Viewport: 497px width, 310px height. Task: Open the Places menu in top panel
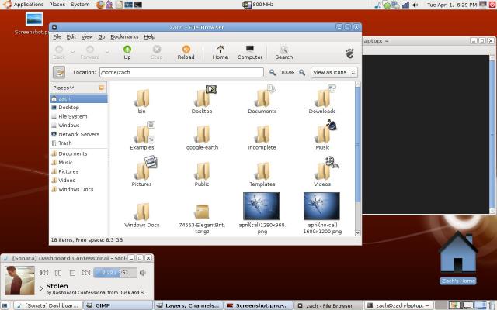tap(57, 5)
